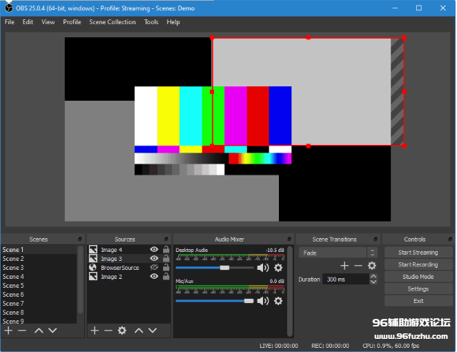
Task: Add a scene transition with plus icon
Action: (344, 266)
